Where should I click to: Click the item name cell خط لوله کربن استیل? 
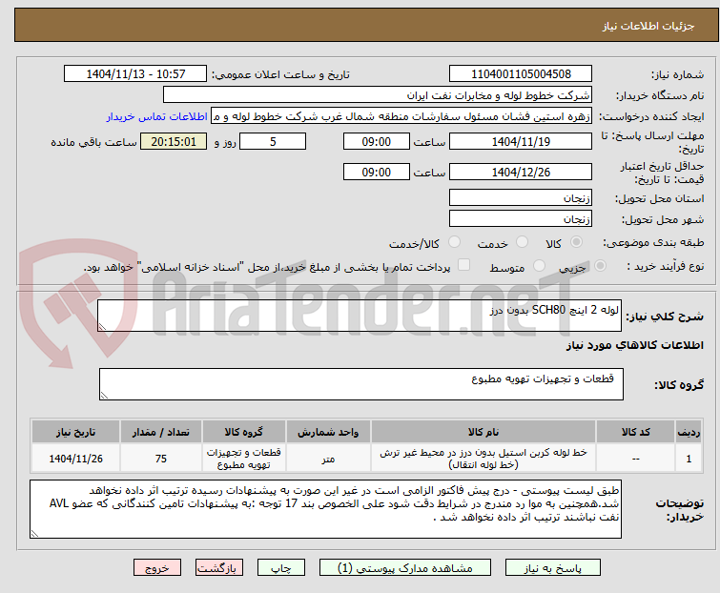coord(483,458)
